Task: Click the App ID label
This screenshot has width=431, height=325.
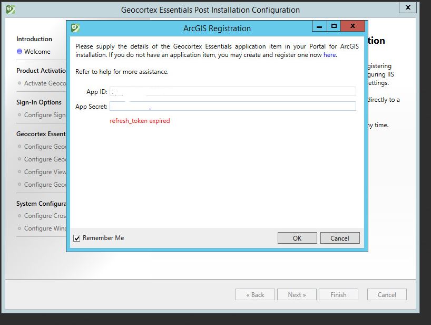Action: pyautogui.click(x=97, y=92)
